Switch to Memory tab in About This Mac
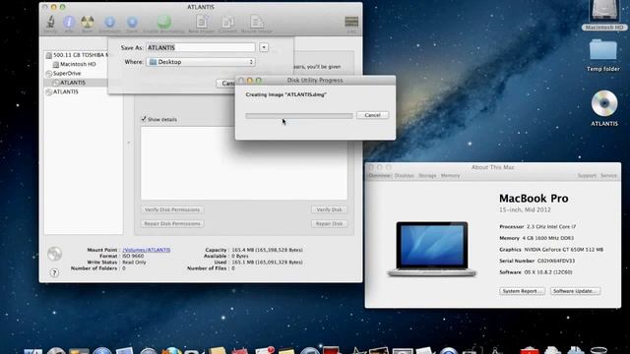The image size is (630, 354). (x=450, y=176)
